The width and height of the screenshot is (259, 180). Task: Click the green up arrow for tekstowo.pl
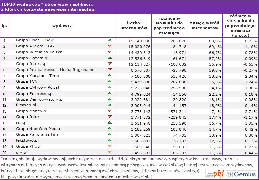(x=110, y=140)
